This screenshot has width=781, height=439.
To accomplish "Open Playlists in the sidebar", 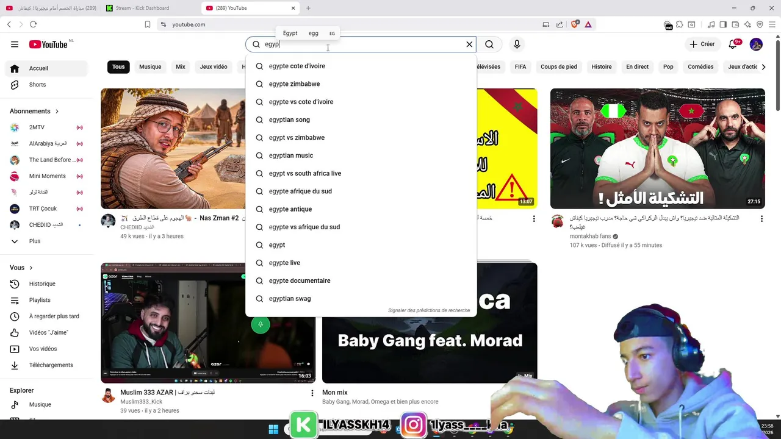I will (x=48, y=300).
